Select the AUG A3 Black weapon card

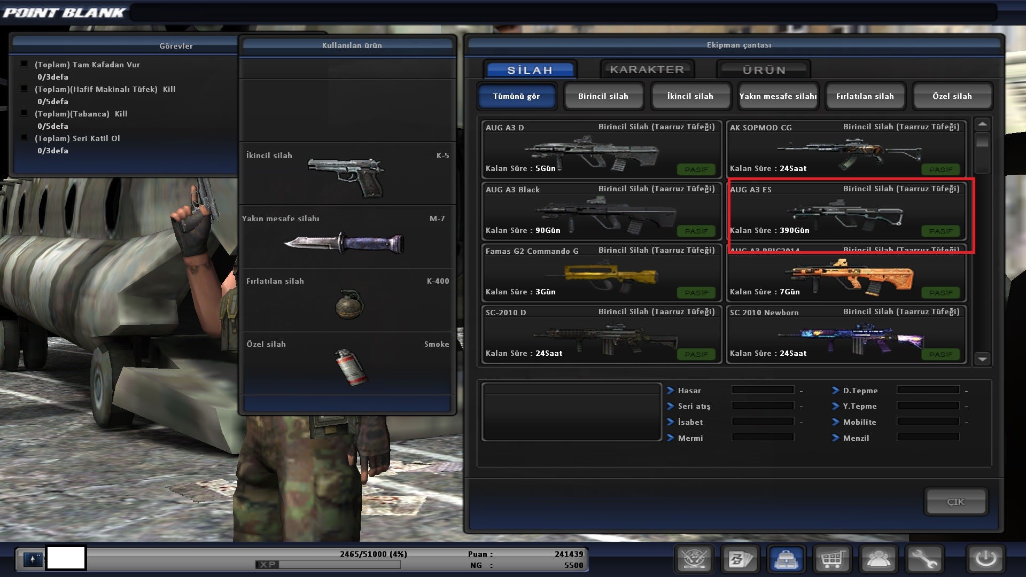pyautogui.click(x=601, y=211)
